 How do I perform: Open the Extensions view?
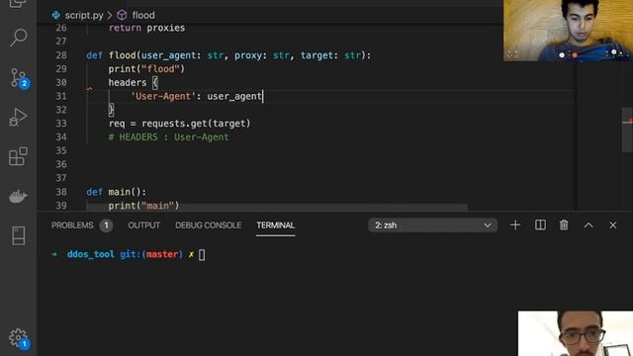(x=18, y=156)
